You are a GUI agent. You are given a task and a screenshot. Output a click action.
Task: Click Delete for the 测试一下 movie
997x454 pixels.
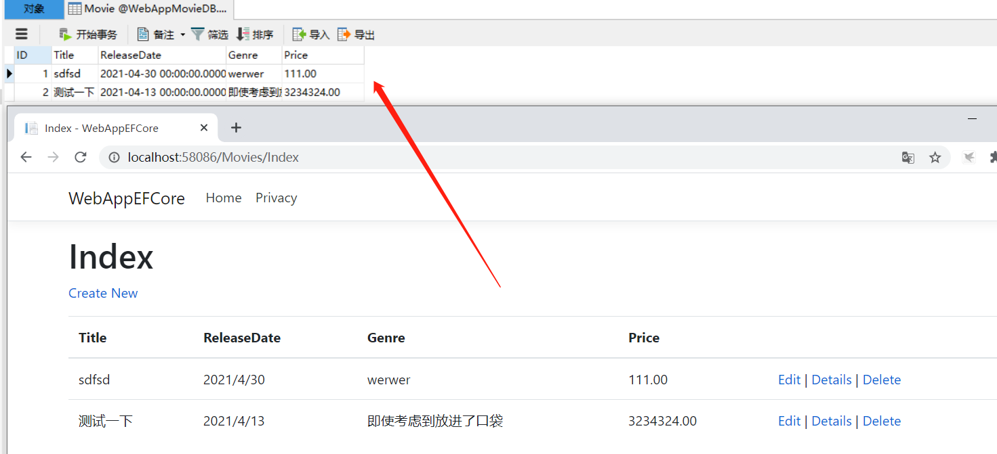[x=882, y=421]
